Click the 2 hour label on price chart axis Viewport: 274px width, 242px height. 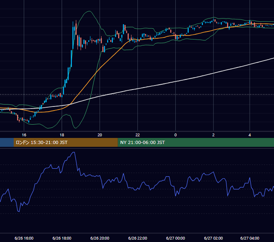click(214, 135)
